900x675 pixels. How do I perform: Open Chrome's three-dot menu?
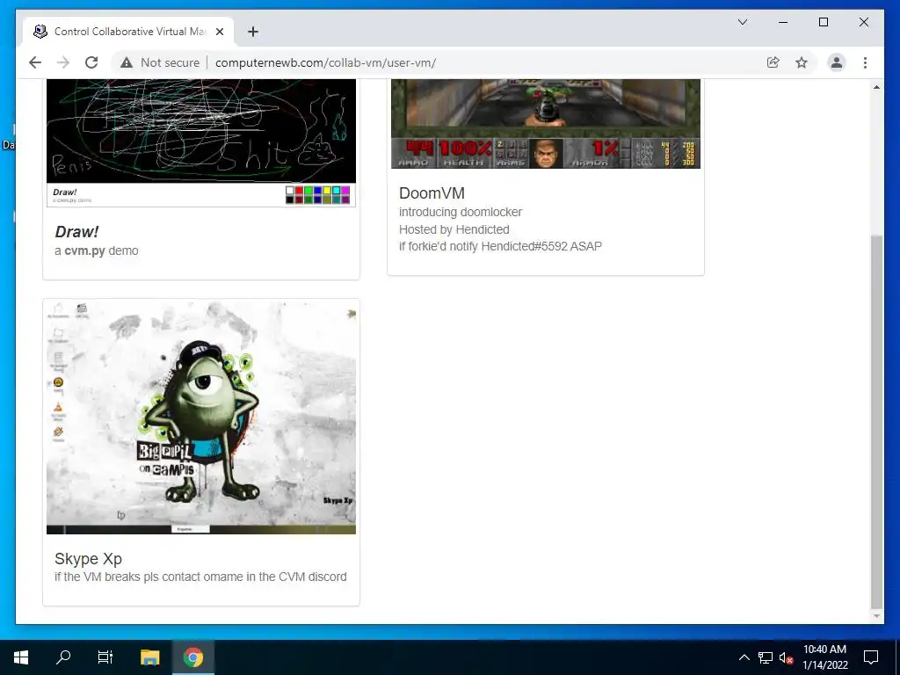point(865,62)
